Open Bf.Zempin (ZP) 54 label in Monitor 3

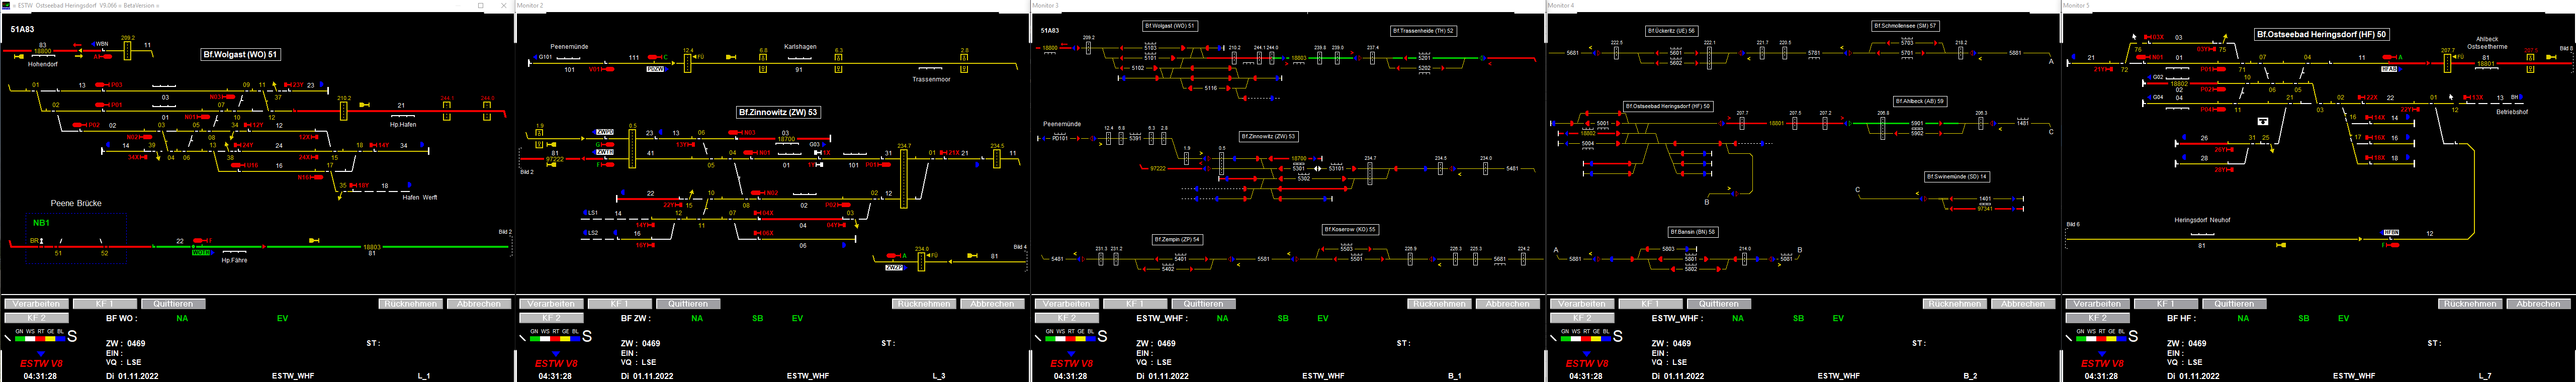(x=1177, y=240)
